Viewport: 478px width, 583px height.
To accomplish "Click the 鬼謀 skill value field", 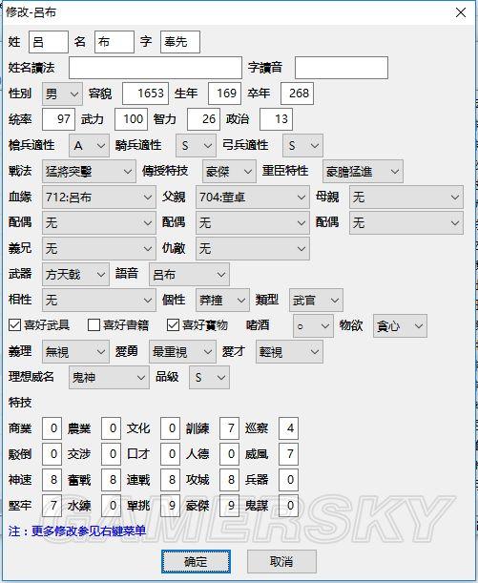I will 288,506.
